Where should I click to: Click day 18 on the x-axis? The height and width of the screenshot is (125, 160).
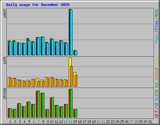point(89,122)
